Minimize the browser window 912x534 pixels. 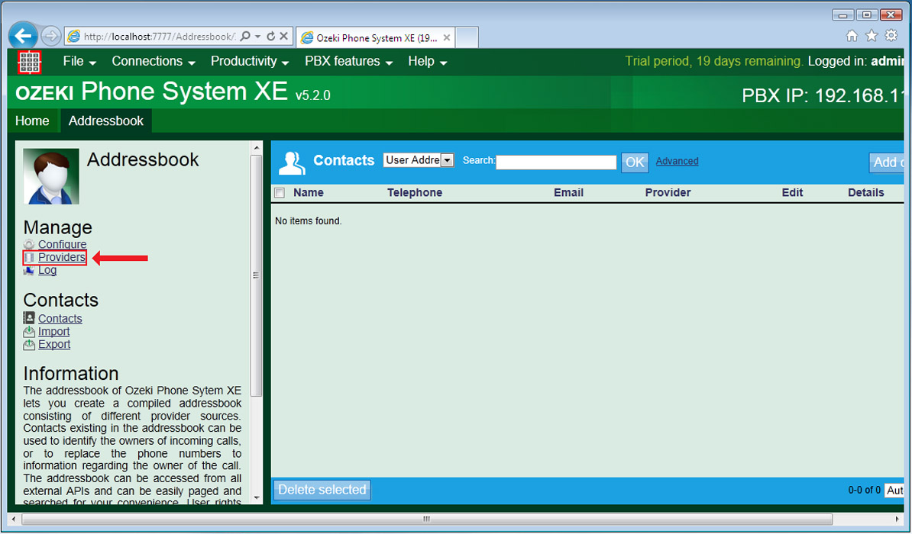pos(842,14)
